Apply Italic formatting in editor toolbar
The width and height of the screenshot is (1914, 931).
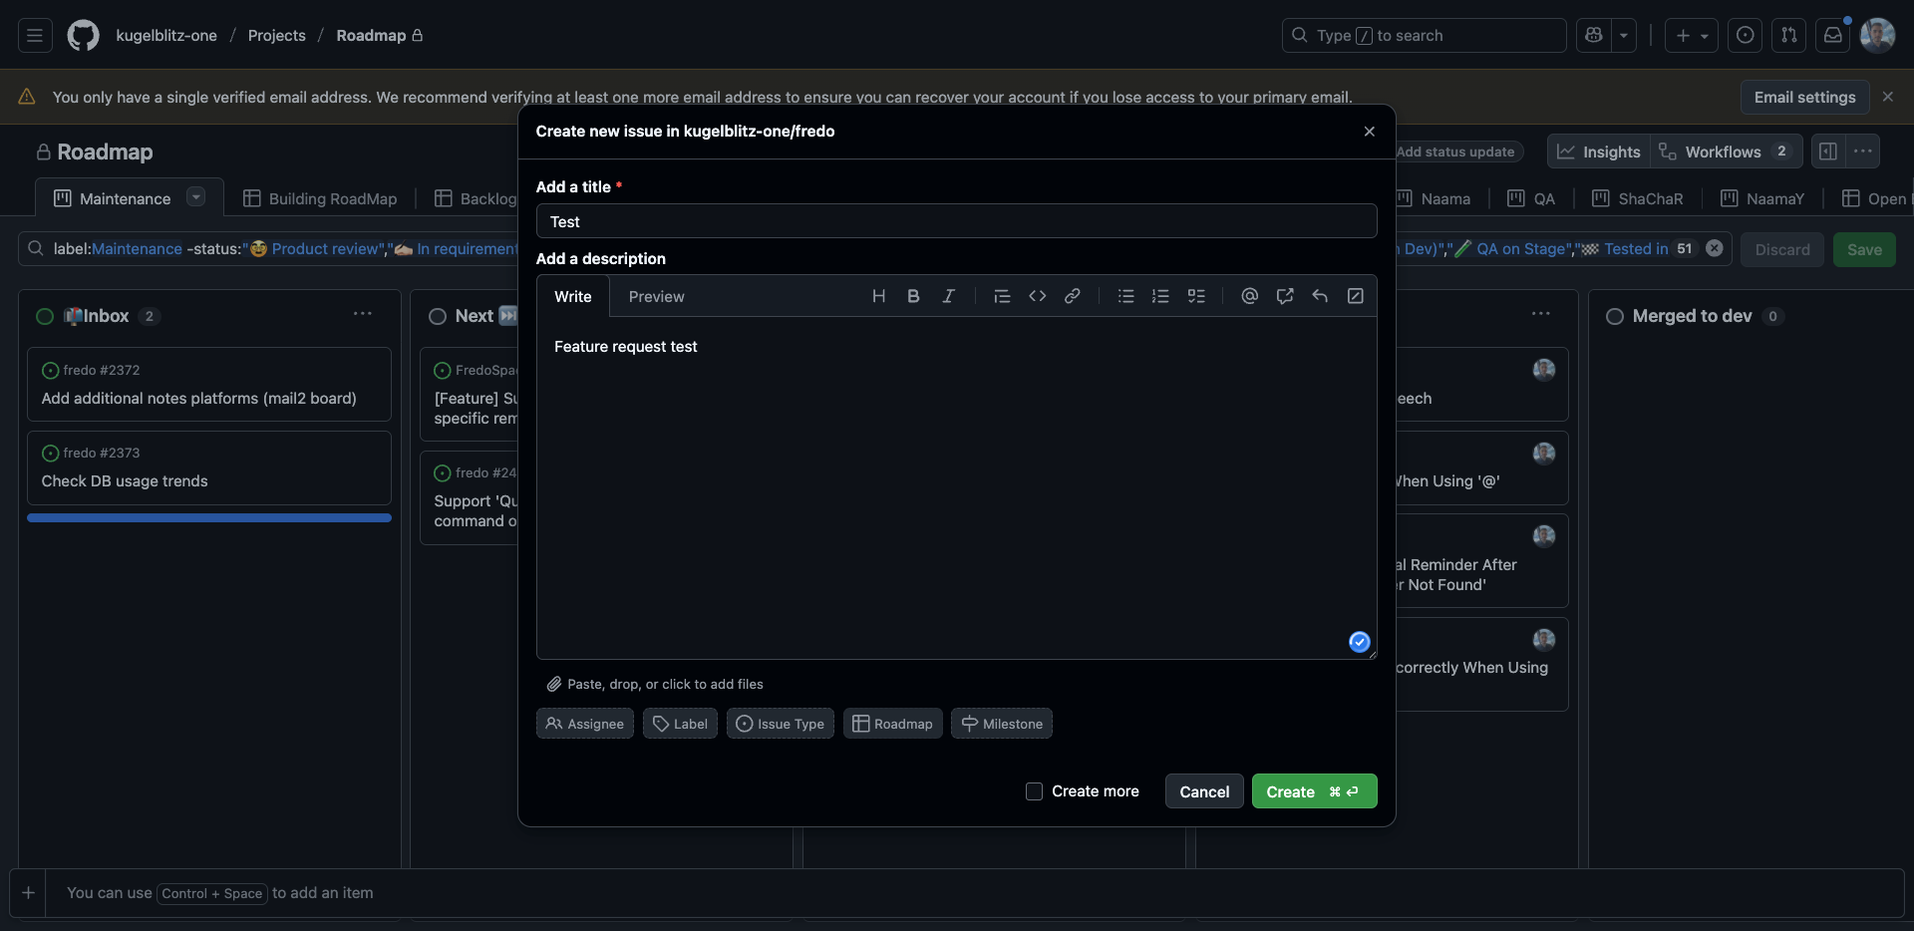click(948, 296)
